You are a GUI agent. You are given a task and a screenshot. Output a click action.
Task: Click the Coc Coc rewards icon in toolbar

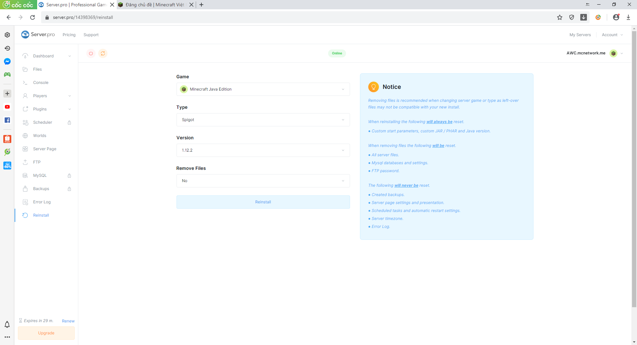[598, 17]
